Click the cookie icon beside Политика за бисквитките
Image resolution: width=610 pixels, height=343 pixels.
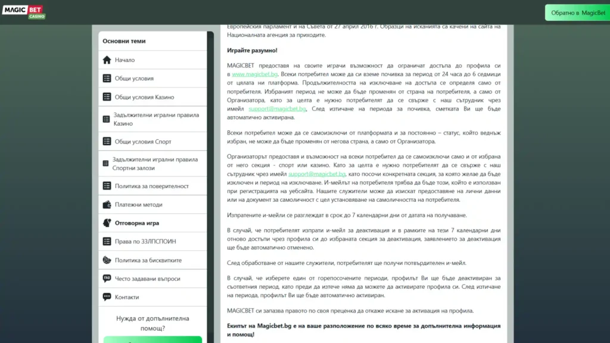pos(107,260)
